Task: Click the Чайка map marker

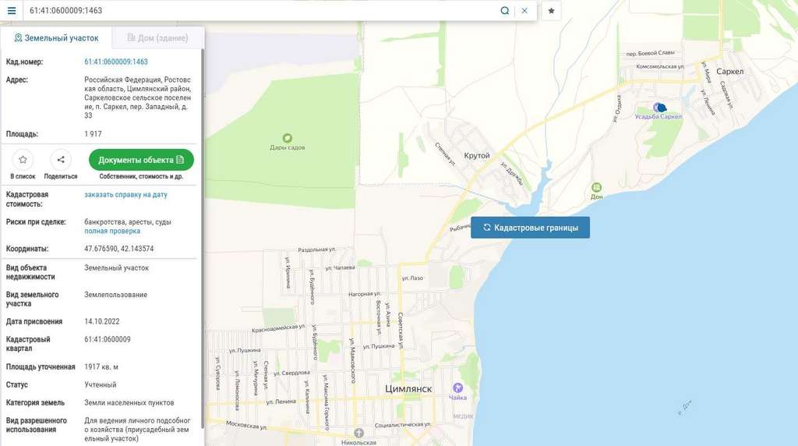Action: pyautogui.click(x=457, y=388)
